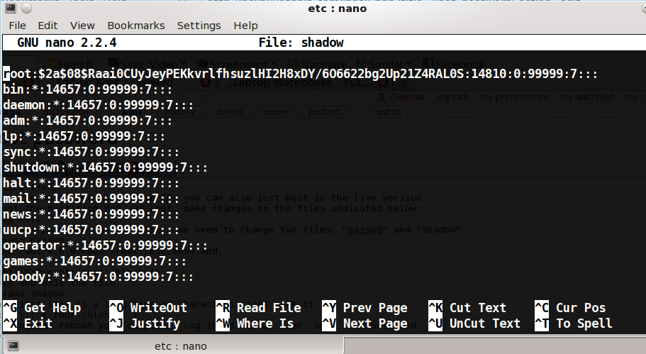This screenshot has height=354, width=646.
Task: Place cursor on the root hash line
Action: pos(301,74)
